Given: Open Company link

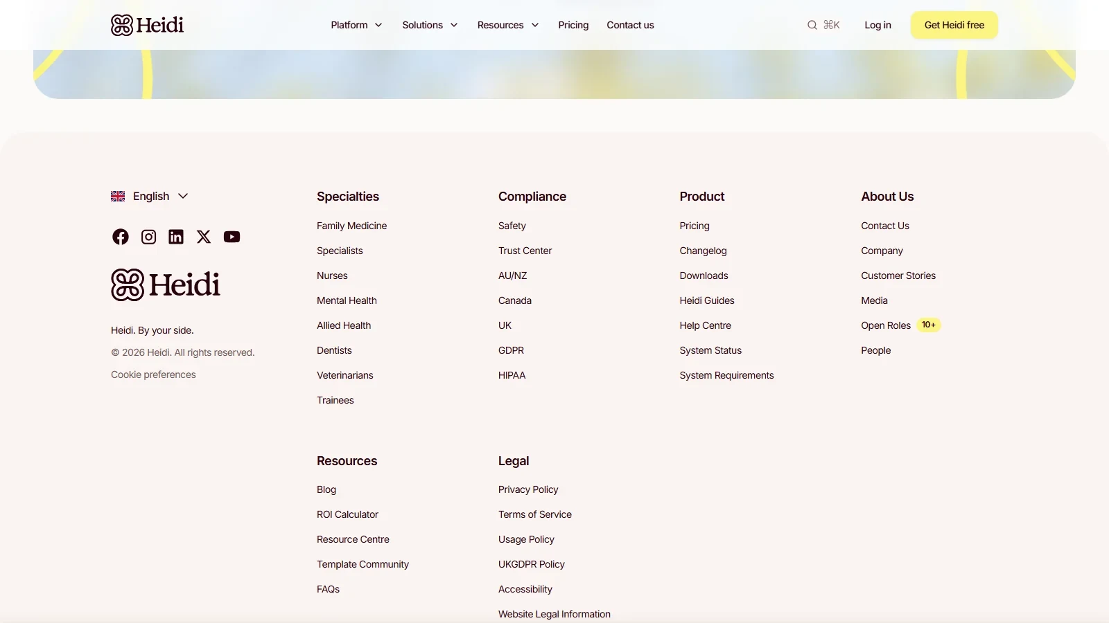Looking at the screenshot, I should (x=882, y=251).
